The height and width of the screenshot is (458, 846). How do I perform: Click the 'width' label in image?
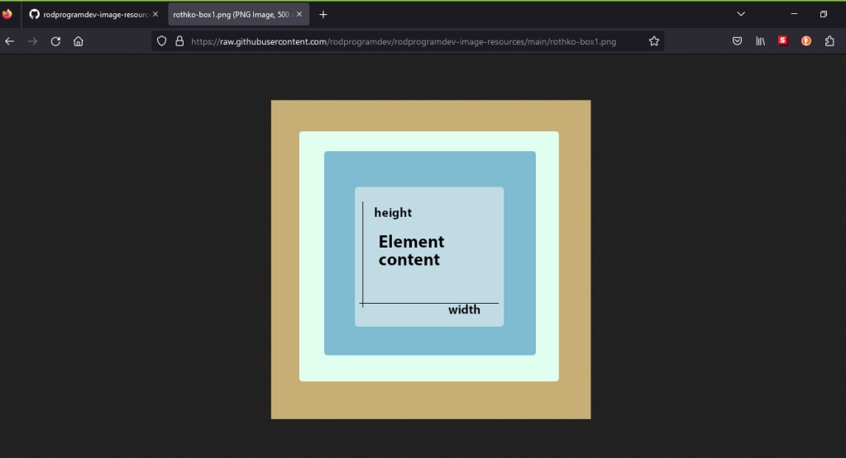[464, 309]
